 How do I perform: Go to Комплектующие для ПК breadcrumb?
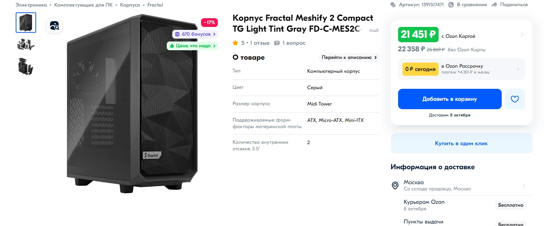(83, 5)
